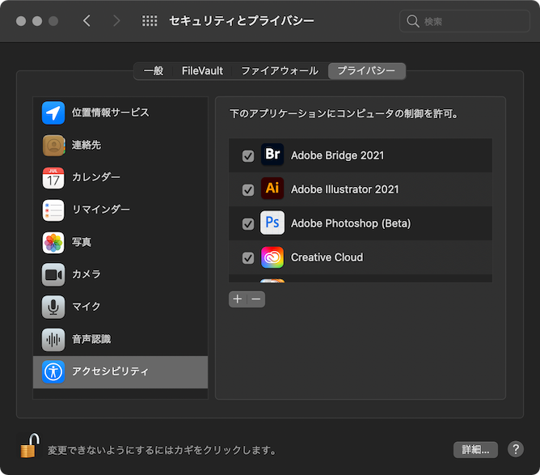Click the Calendar icon showing 17
540x475 pixels.
[x=53, y=177]
